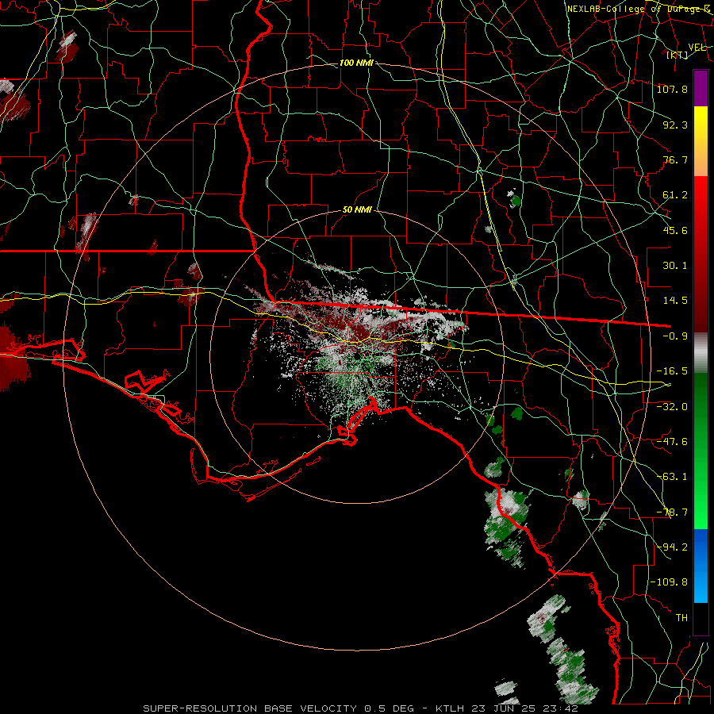
Task: Select the 76.7 value on velocity scale
Action: pos(675,159)
